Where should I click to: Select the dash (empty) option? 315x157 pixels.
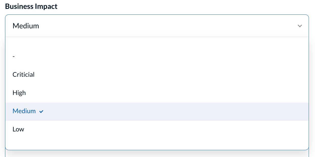pos(14,56)
